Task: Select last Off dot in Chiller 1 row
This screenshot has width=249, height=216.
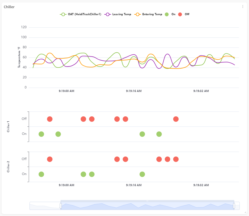Action: (x=176, y=119)
